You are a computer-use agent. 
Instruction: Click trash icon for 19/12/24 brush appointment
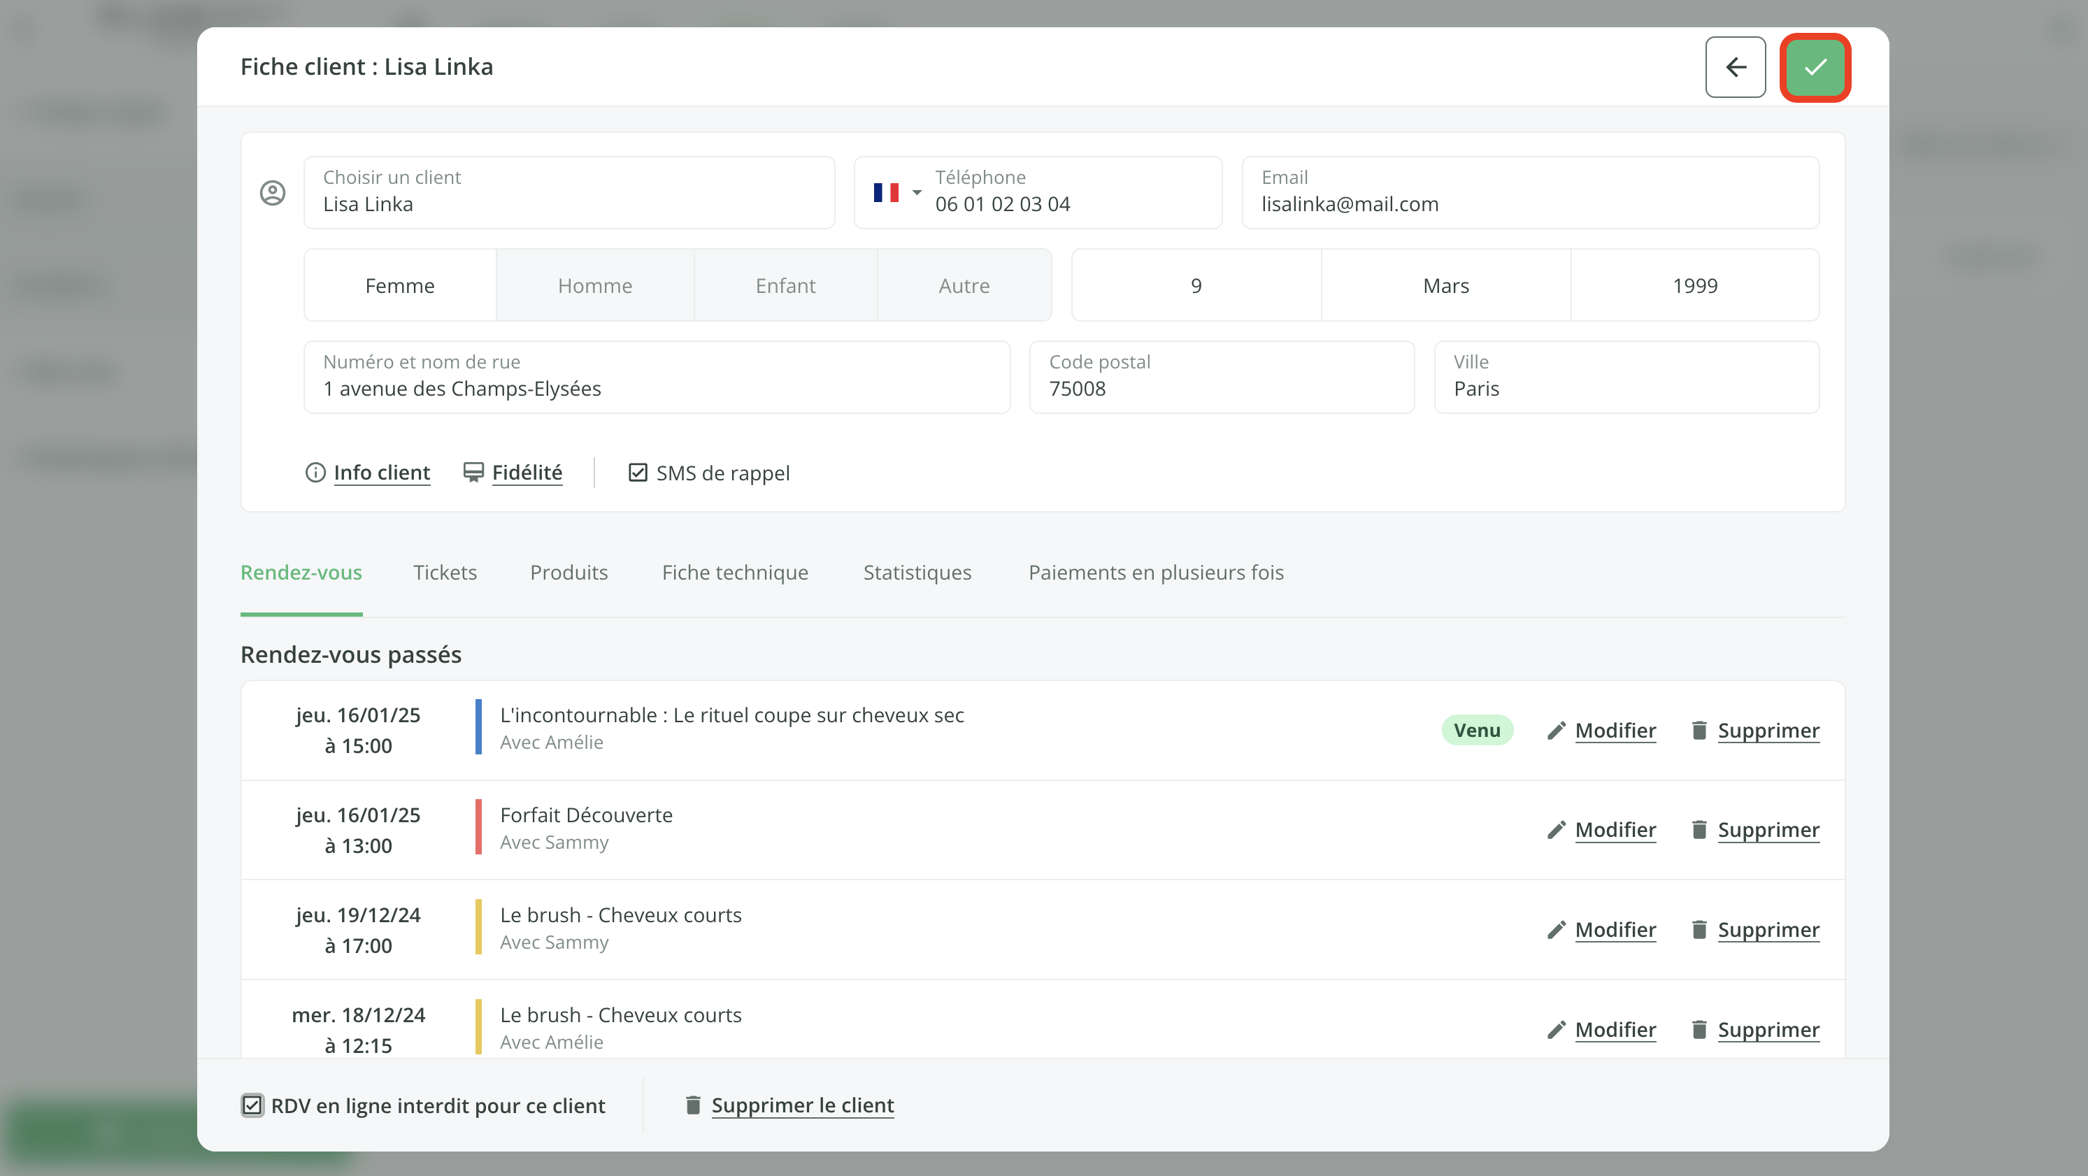[1699, 930]
